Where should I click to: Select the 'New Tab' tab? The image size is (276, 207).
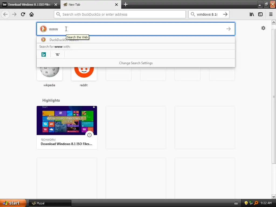click(91, 5)
